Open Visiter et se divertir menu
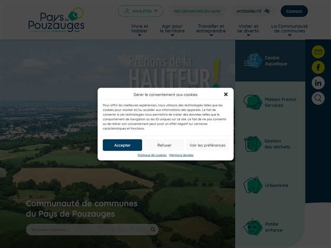This screenshot has height=248, width=331. (248, 29)
